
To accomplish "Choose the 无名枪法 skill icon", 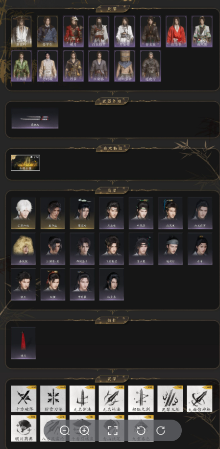I will click(111, 399).
